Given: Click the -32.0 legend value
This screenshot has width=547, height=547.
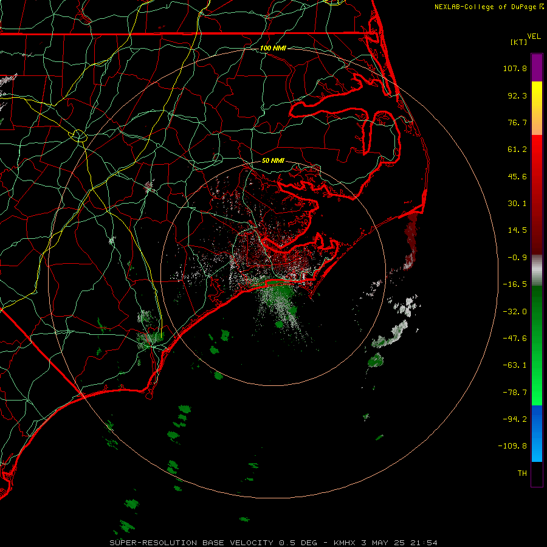Looking at the screenshot, I should coord(515,312).
